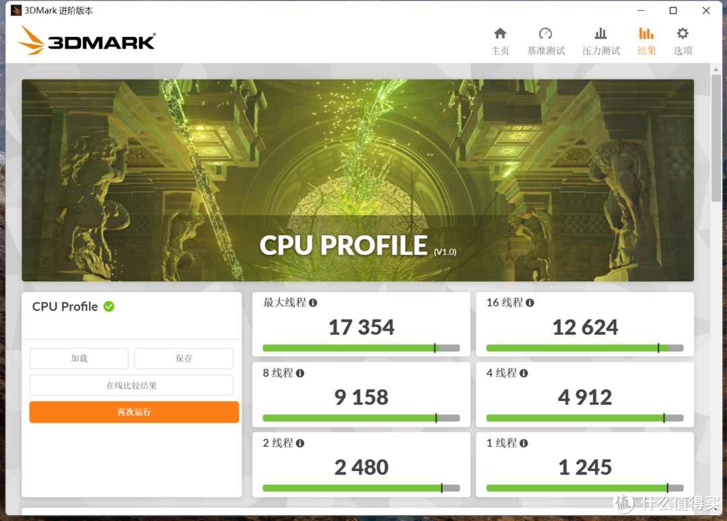Show info for 1 线程 score
The width and height of the screenshot is (727, 521).
pos(524,443)
